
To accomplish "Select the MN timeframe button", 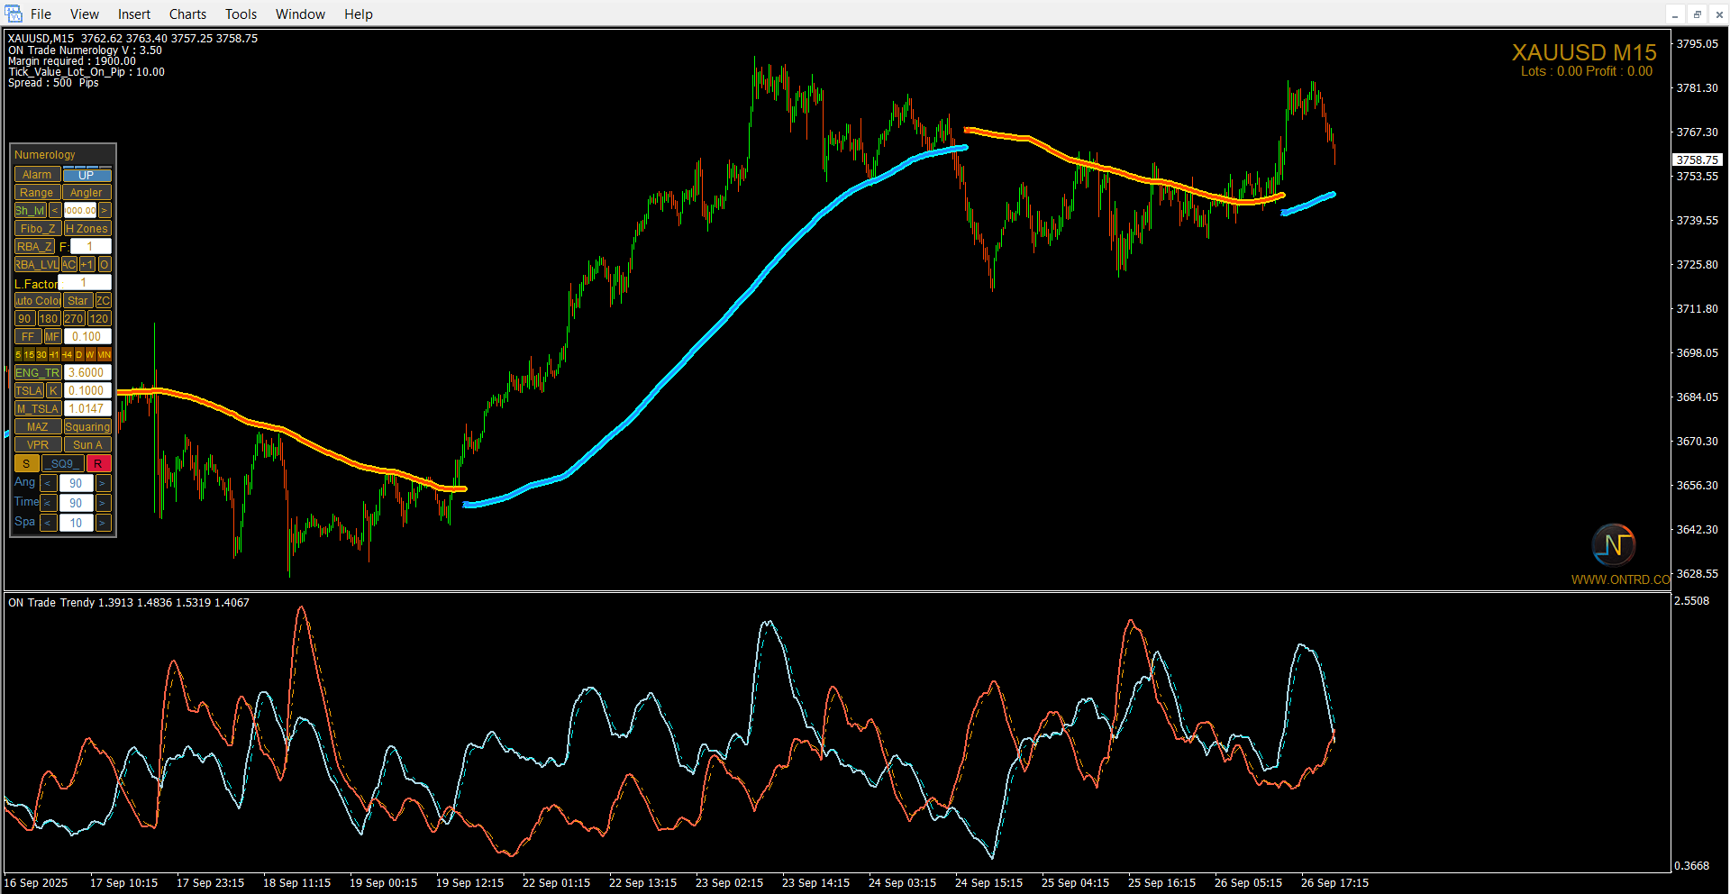I will pyautogui.click(x=105, y=355).
